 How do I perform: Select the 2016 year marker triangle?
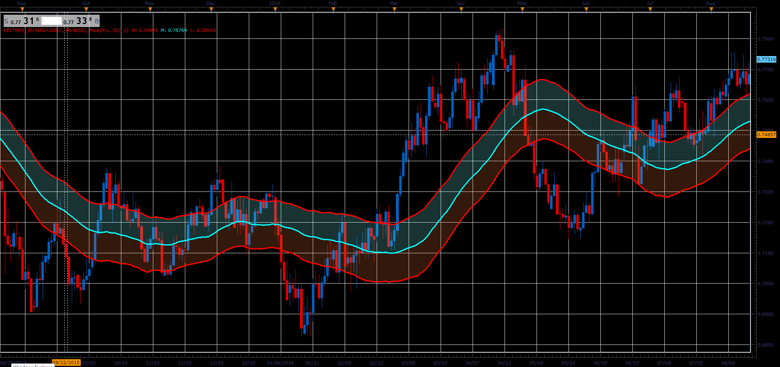point(275,9)
